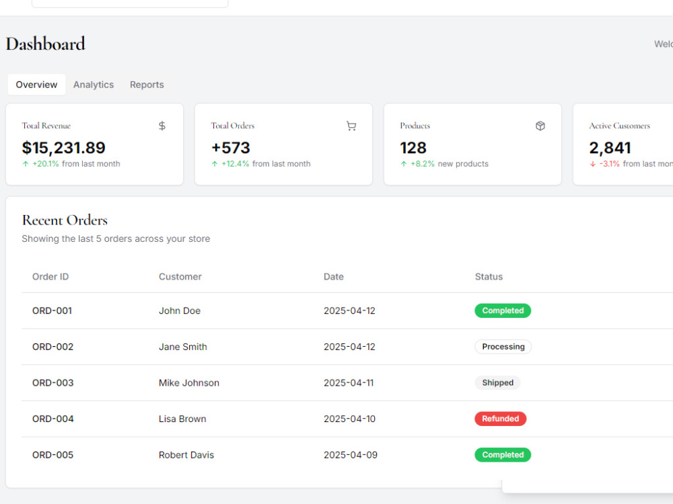
Task: Click the Processing badge for ORD-002
Action: pos(503,346)
